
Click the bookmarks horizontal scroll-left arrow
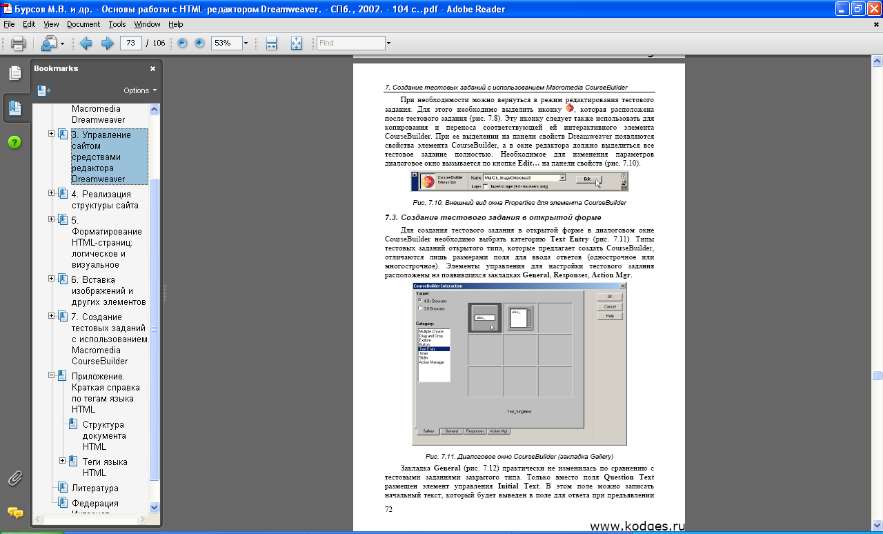[38, 518]
